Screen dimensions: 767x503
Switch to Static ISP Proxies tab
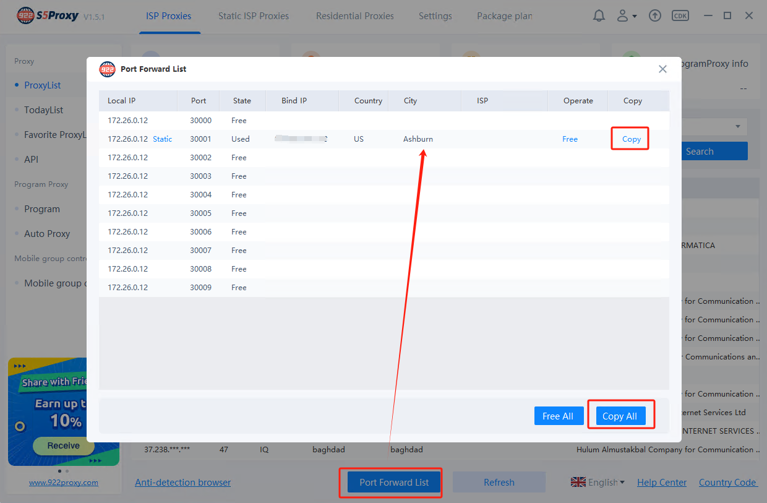[254, 16]
